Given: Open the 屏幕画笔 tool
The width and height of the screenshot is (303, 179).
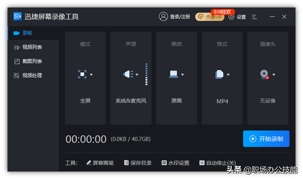Looking at the screenshot, I should point(100,163).
